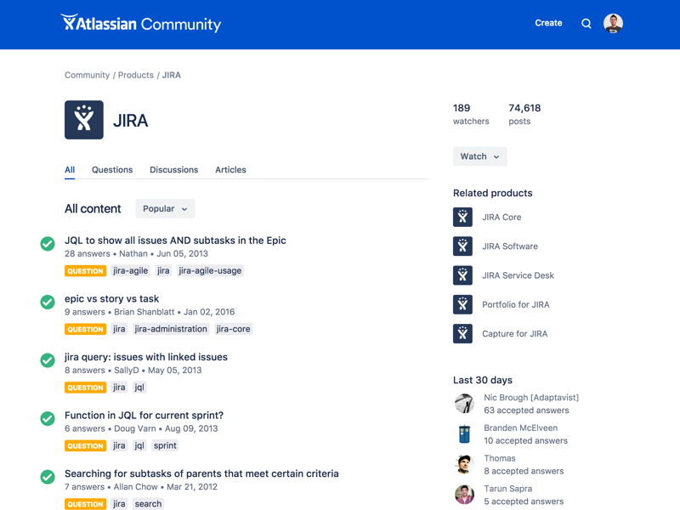This screenshot has height=510, width=680.
Task: Click author name Allan Chow
Action: pyautogui.click(x=135, y=486)
